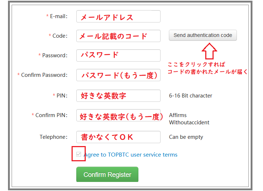The height and width of the screenshot is (191, 263).
Task: Click the "Code:" field label
Action: [x=60, y=36]
